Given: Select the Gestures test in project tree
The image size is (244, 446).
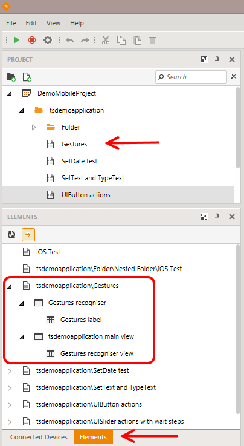Looking at the screenshot, I should (x=74, y=144).
